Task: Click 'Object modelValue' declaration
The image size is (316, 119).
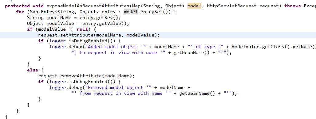Action: [x=50, y=24]
